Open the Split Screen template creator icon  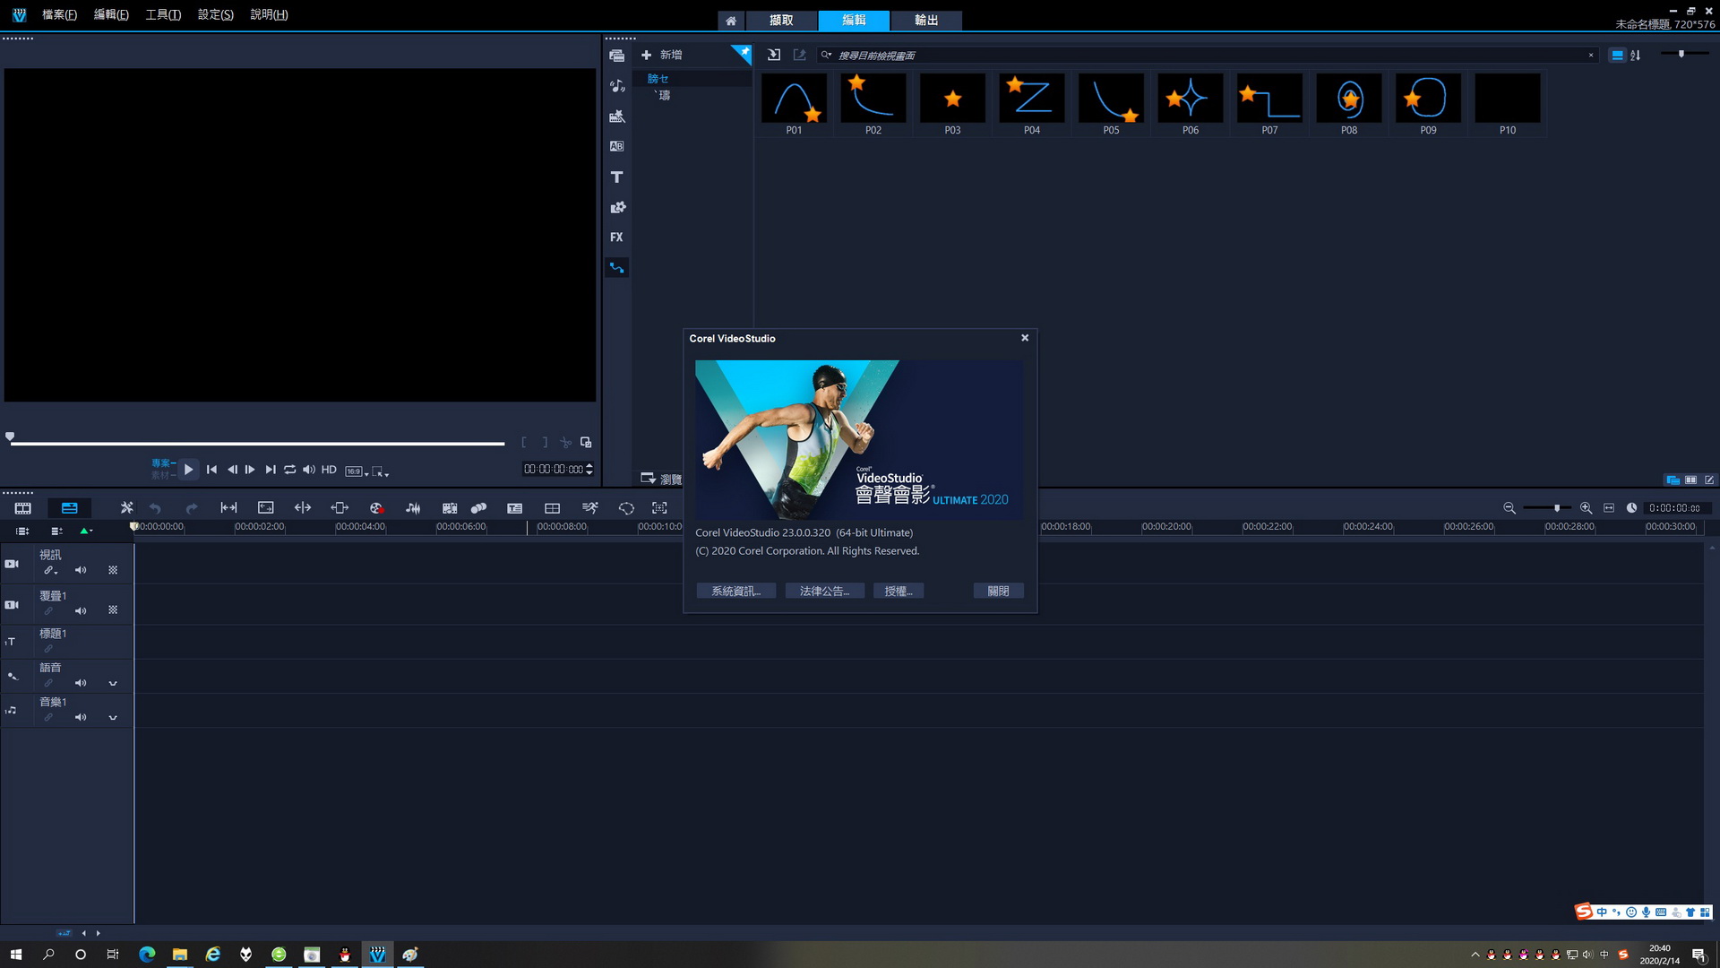coord(552,508)
